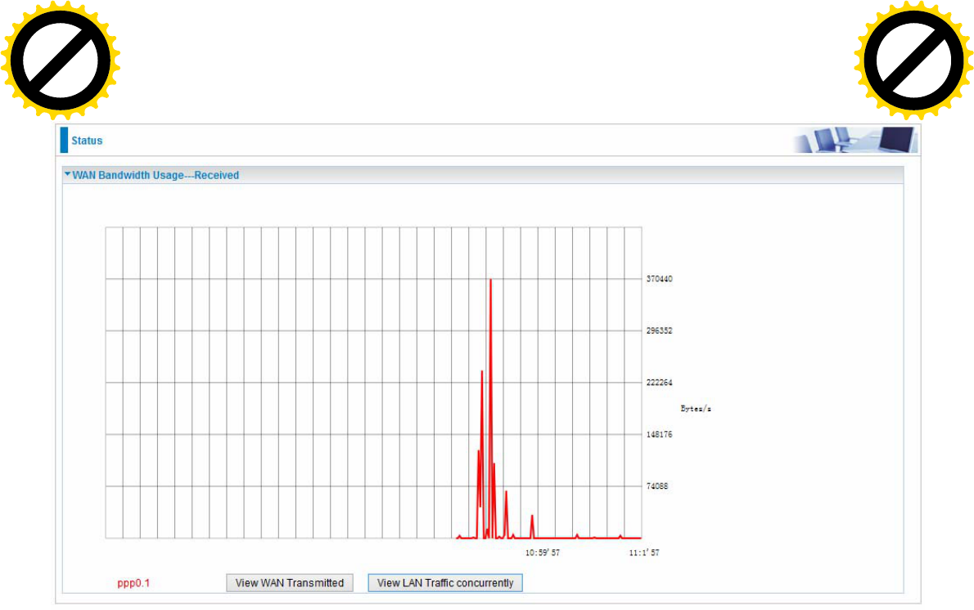
Task: Click the 222264 axis value
Action: tap(659, 382)
